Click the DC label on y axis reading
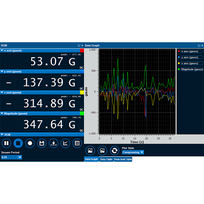The width and height of the screenshot is (204, 204). point(82,89)
